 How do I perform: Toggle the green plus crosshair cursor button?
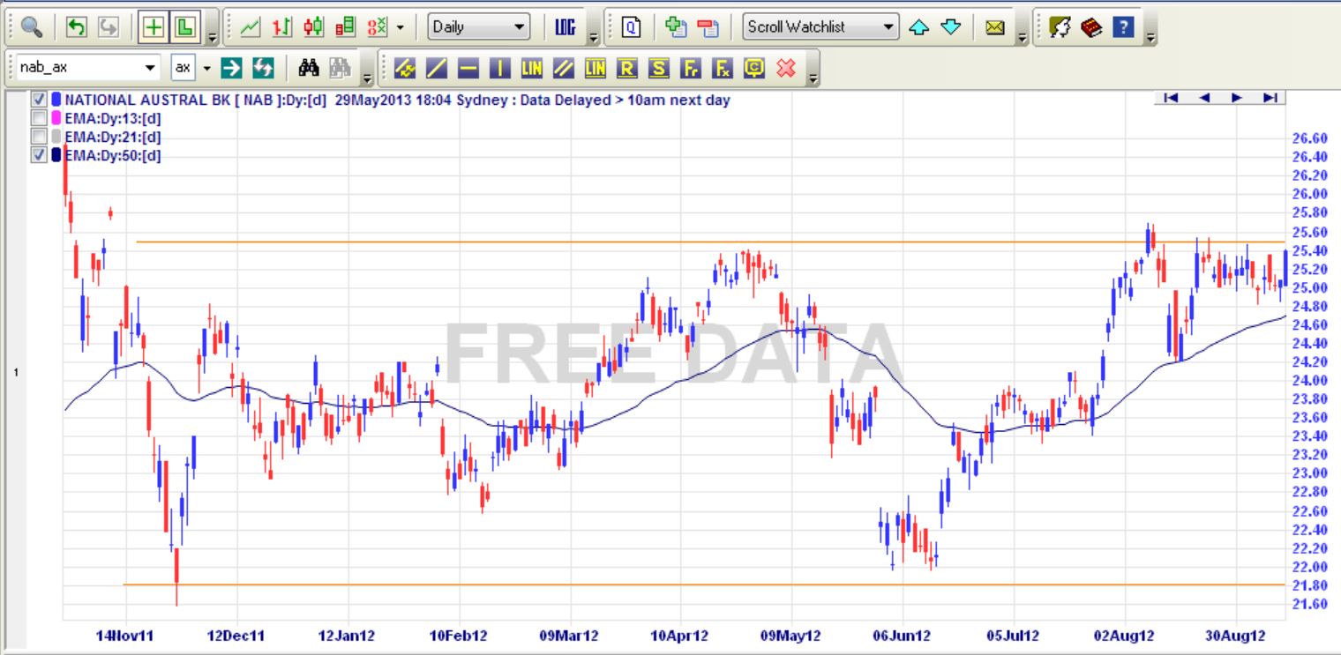point(154,27)
